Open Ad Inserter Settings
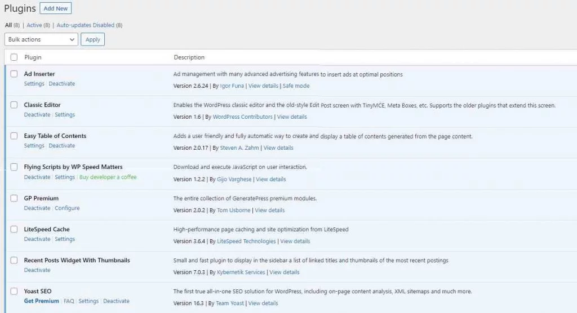 (x=34, y=83)
